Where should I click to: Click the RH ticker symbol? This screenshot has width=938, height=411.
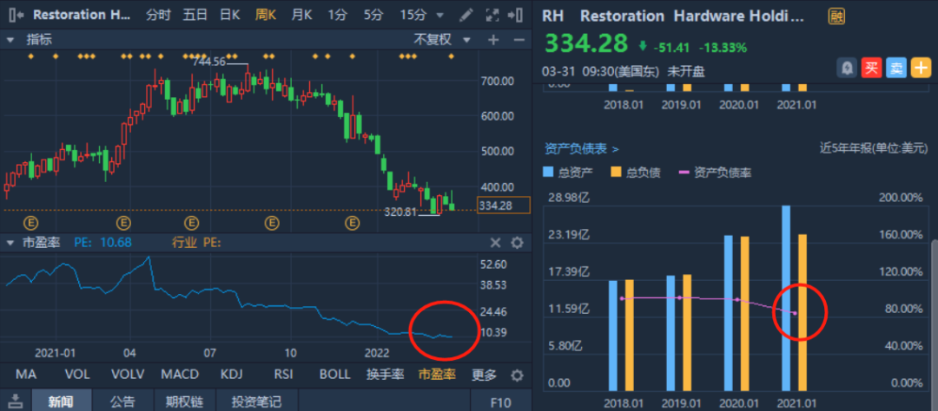pyautogui.click(x=553, y=16)
